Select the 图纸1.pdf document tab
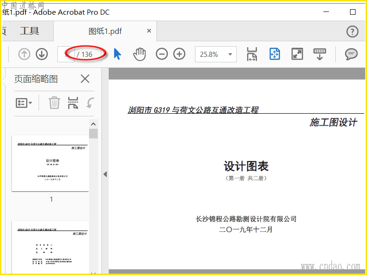Image resolution: width=367 pixels, height=275 pixels. tap(105, 31)
